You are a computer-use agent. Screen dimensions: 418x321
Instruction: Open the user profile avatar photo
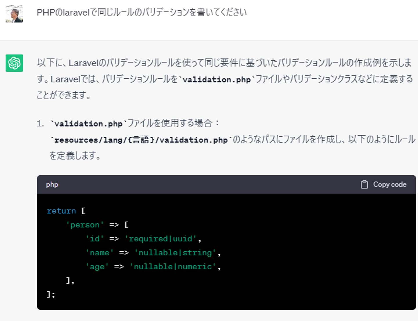coord(14,14)
